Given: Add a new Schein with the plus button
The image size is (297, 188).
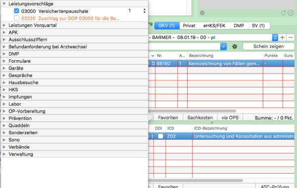Looking at the screenshot, I should coord(282,38).
